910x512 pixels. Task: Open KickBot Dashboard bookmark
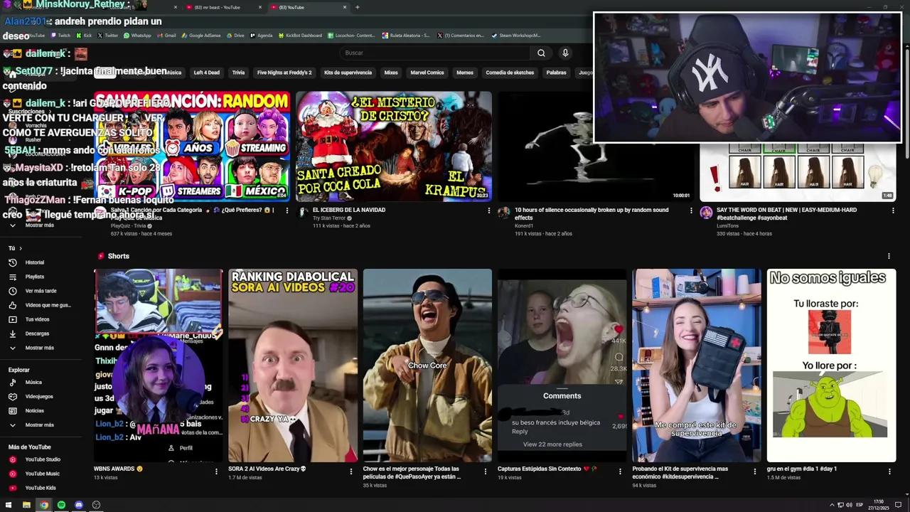pyautogui.click(x=299, y=35)
